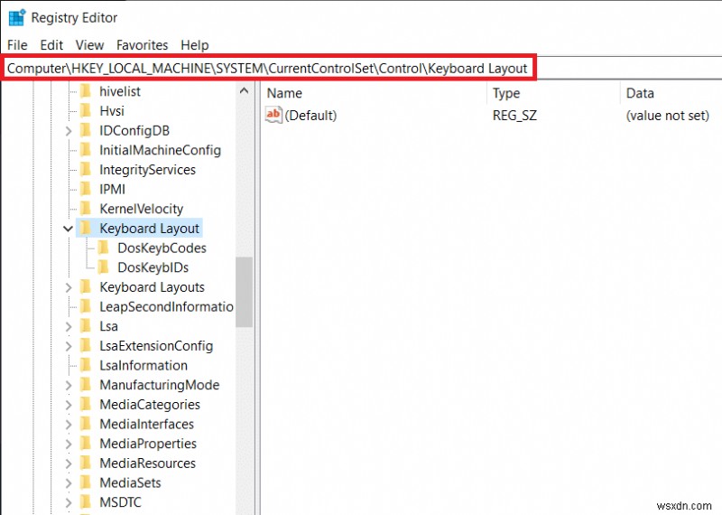Click the DosKeybIDs folder icon

104,267
